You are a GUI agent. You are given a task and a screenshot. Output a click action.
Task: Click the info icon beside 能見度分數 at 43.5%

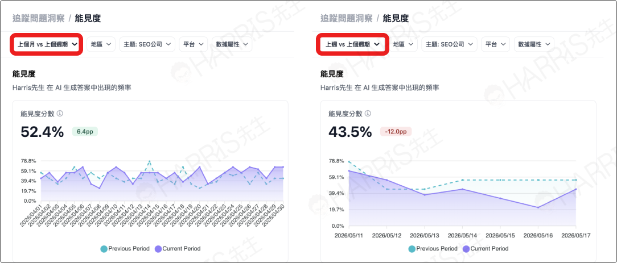click(x=368, y=114)
